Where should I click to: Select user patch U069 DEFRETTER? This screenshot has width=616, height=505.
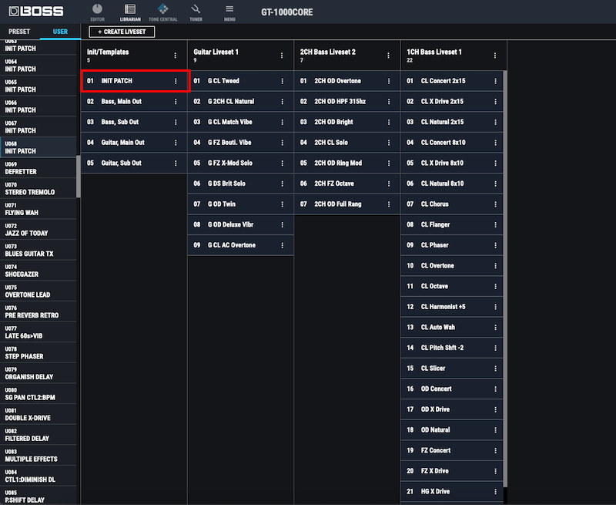tap(38, 168)
